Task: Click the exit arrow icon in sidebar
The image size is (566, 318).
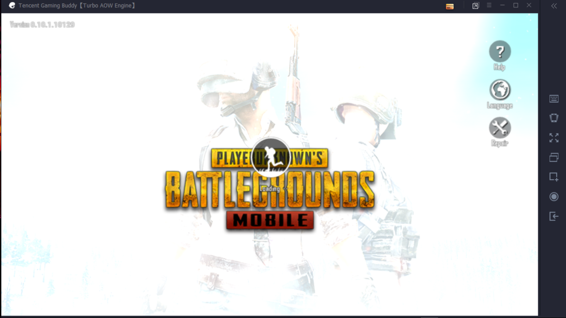Action: tap(554, 216)
